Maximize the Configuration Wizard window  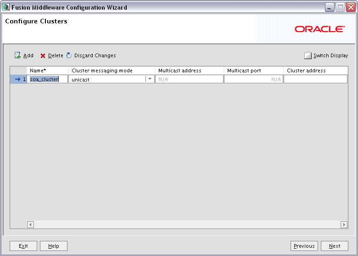340,7
